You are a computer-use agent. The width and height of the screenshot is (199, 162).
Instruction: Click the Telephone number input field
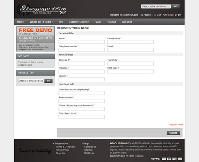82,50
